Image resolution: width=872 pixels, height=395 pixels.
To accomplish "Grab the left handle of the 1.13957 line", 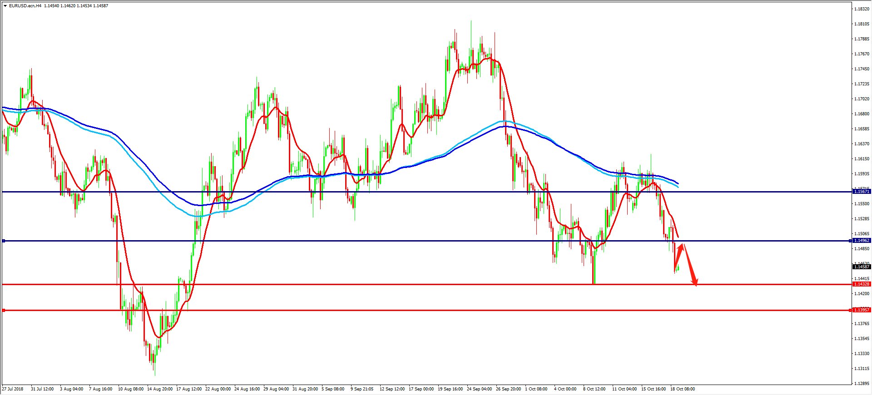I will pyautogui.click(x=4, y=310).
